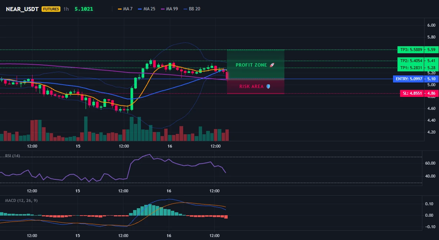Click the TP3: 5.5889 label
Image resolution: width=439 pixels, height=240 pixels.
[411, 50]
